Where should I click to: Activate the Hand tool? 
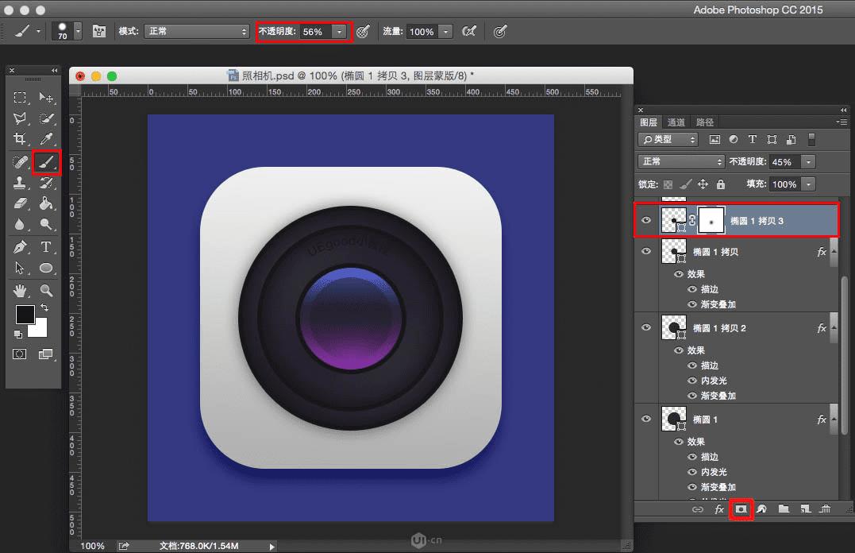tap(21, 290)
